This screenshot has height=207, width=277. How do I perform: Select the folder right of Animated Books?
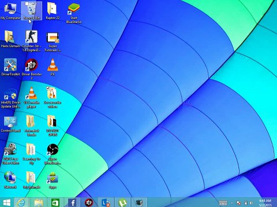pyautogui.click(x=53, y=125)
